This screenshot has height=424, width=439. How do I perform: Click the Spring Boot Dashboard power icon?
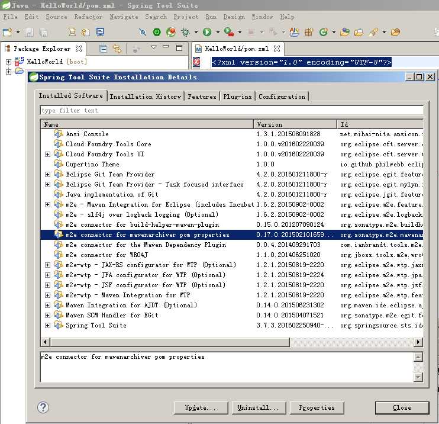(157, 32)
